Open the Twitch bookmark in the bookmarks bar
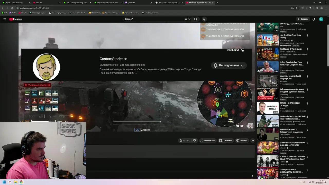 pyautogui.click(x=13, y=13)
